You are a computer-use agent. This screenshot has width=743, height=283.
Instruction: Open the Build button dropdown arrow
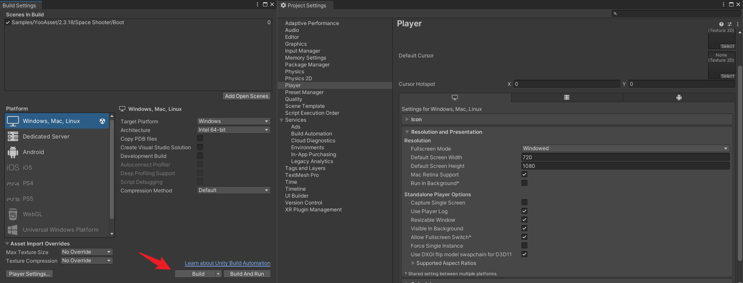(219, 274)
